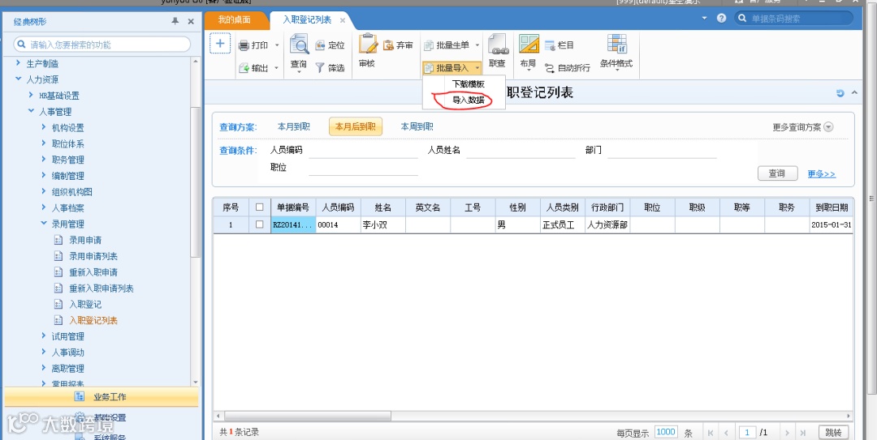Collapse the 录用管理 tree node

(44, 224)
